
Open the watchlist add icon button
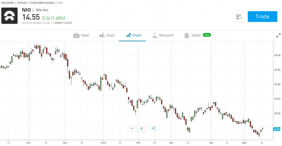click(x=239, y=17)
